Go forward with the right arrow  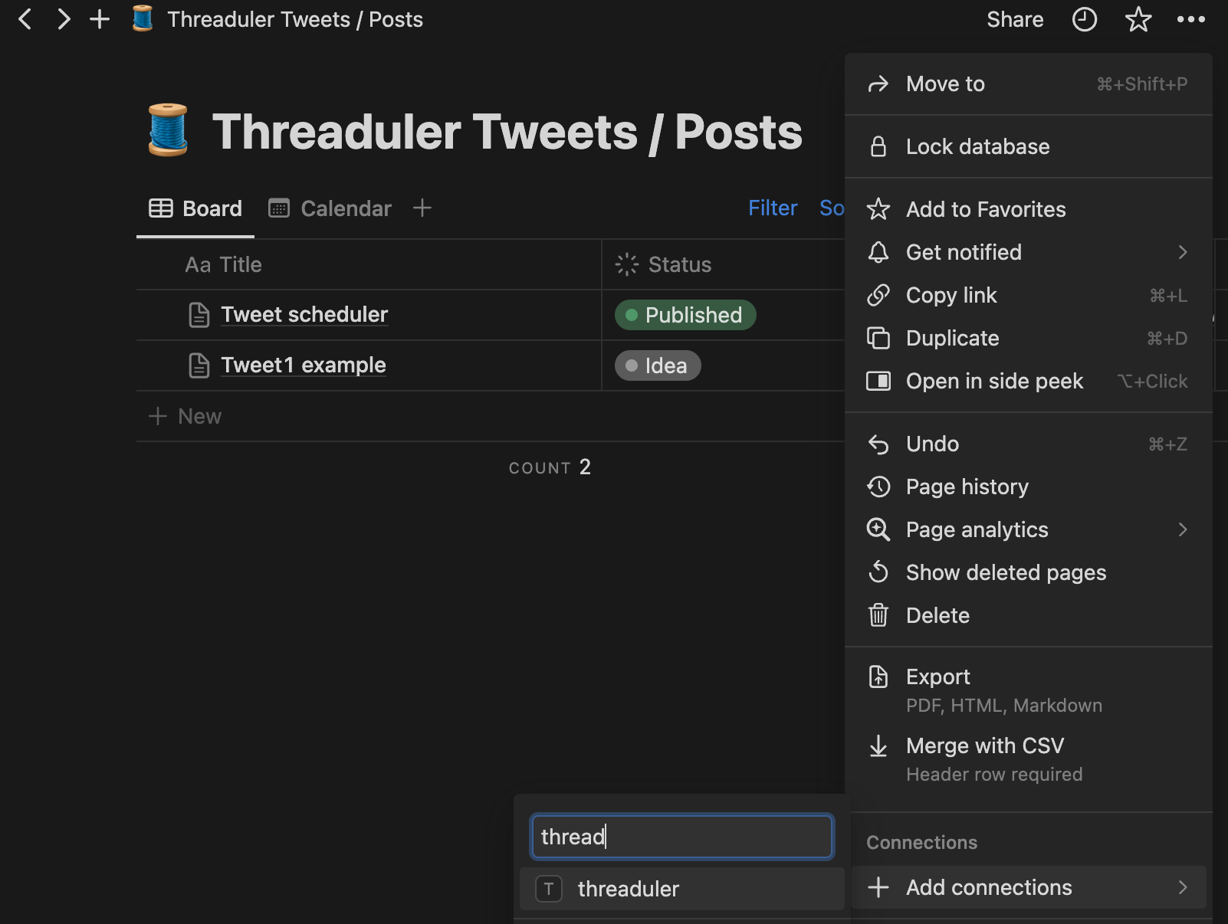pos(64,19)
